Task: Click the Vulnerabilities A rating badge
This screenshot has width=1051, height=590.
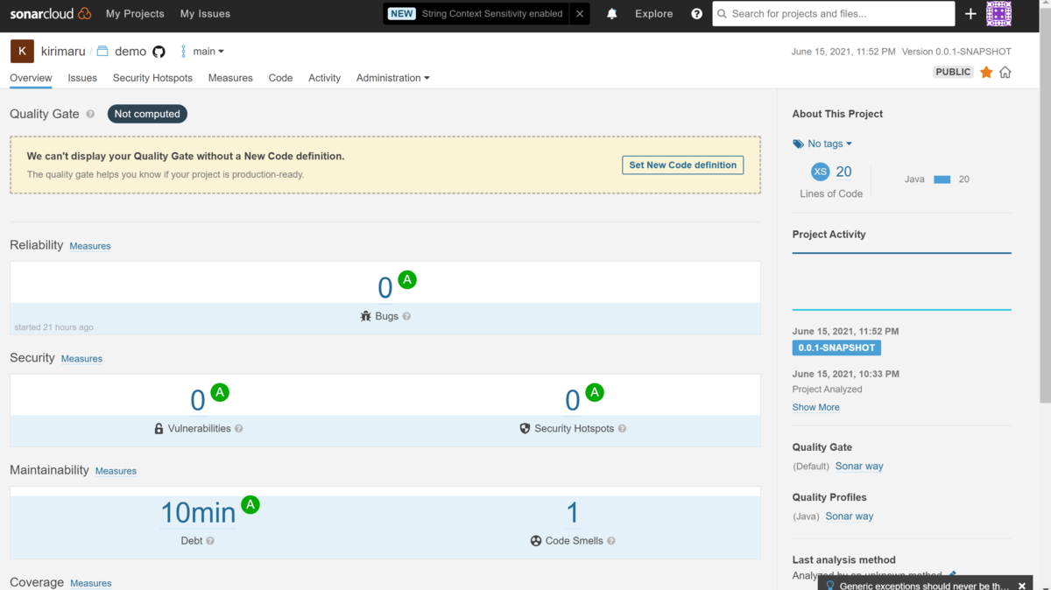Action: [x=220, y=392]
